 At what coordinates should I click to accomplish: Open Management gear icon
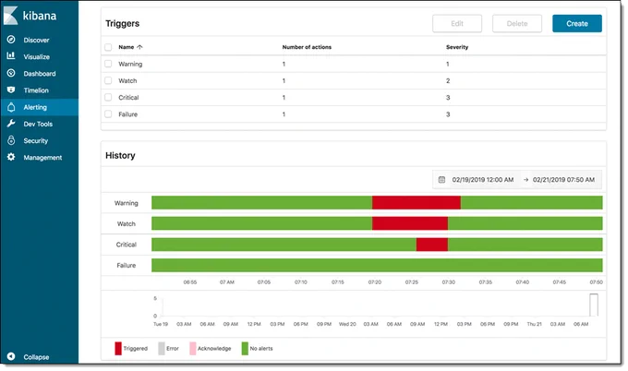coord(11,157)
